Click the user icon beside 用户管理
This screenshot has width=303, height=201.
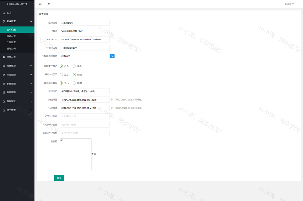[4, 110]
